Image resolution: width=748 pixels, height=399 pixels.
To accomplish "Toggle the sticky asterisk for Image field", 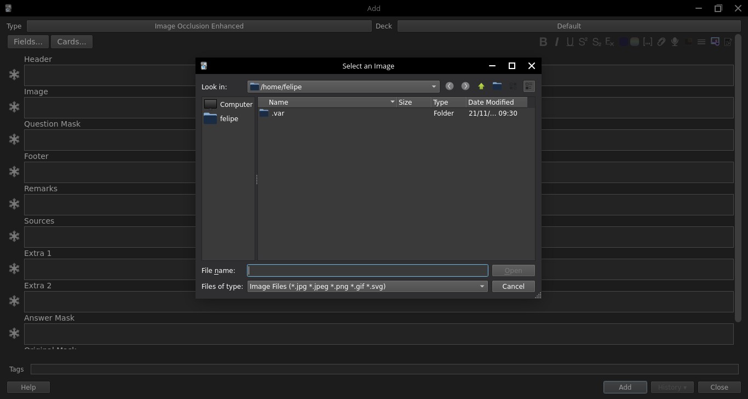I will (14, 107).
